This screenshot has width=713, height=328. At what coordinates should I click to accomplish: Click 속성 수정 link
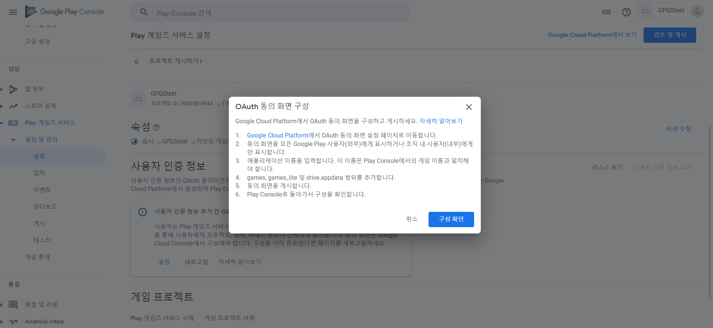click(x=678, y=129)
